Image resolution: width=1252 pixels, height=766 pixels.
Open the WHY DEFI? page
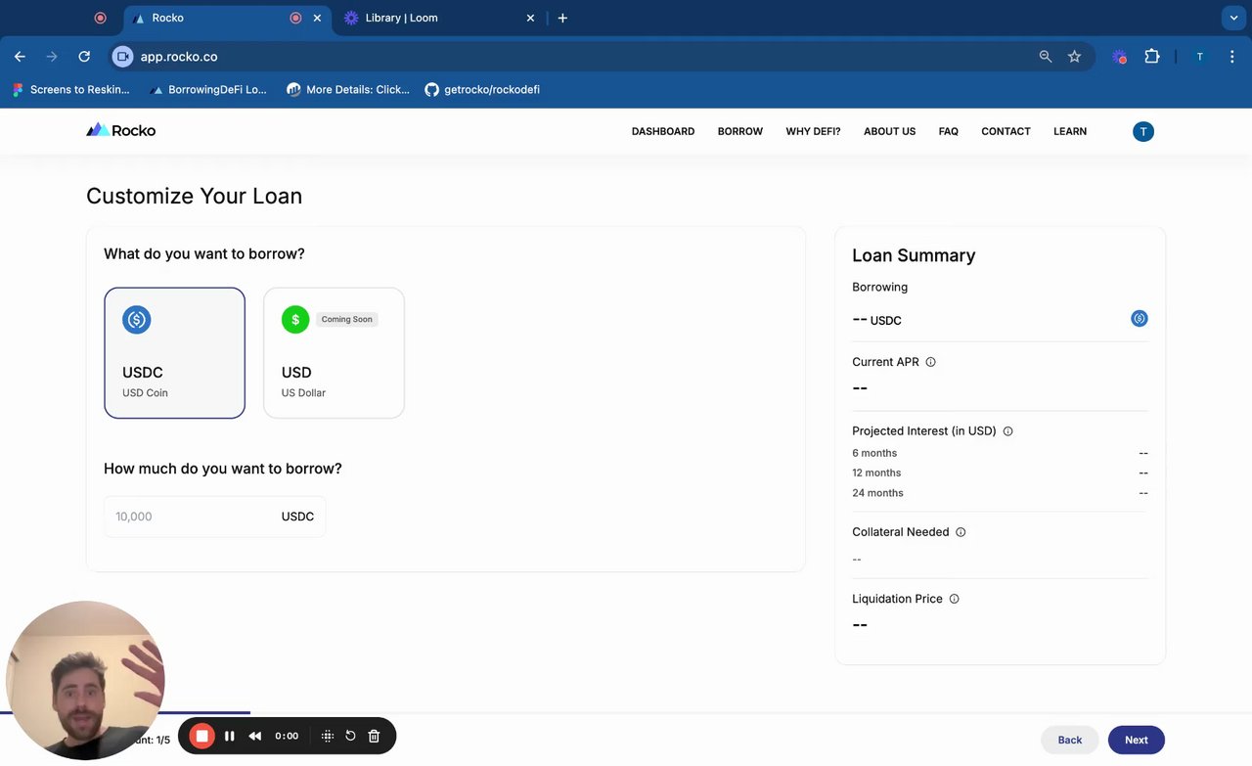point(813,131)
